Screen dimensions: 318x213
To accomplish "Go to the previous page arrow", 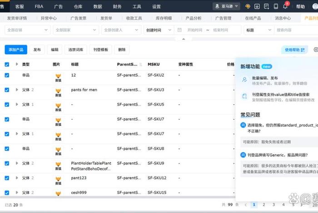I will coord(246,205).
